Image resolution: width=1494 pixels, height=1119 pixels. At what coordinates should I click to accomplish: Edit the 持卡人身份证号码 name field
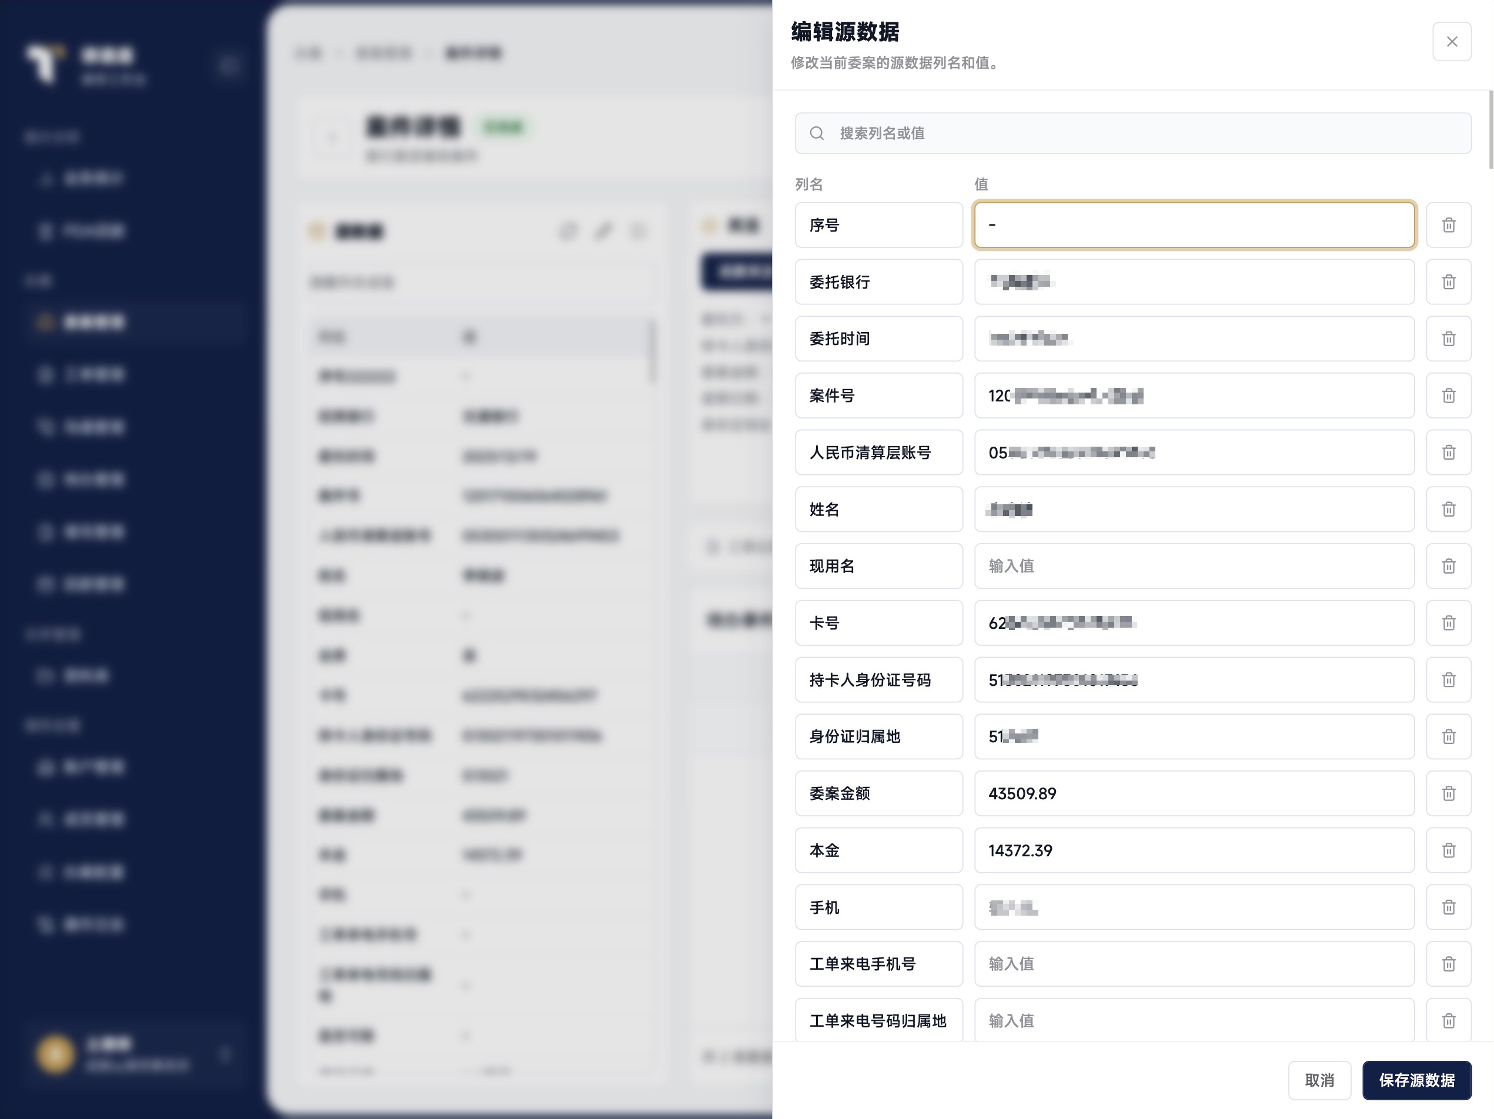[879, 679]
